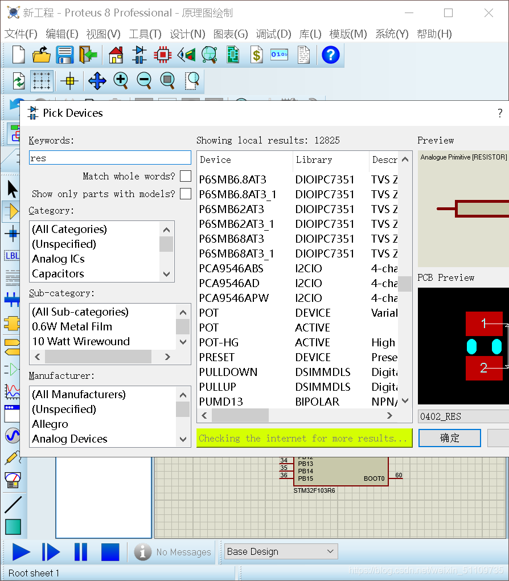Viewport: 509px width, 581px height.
Task: Go to Home page using house icon
Action: pyautogui.click(x=116, y=55)
